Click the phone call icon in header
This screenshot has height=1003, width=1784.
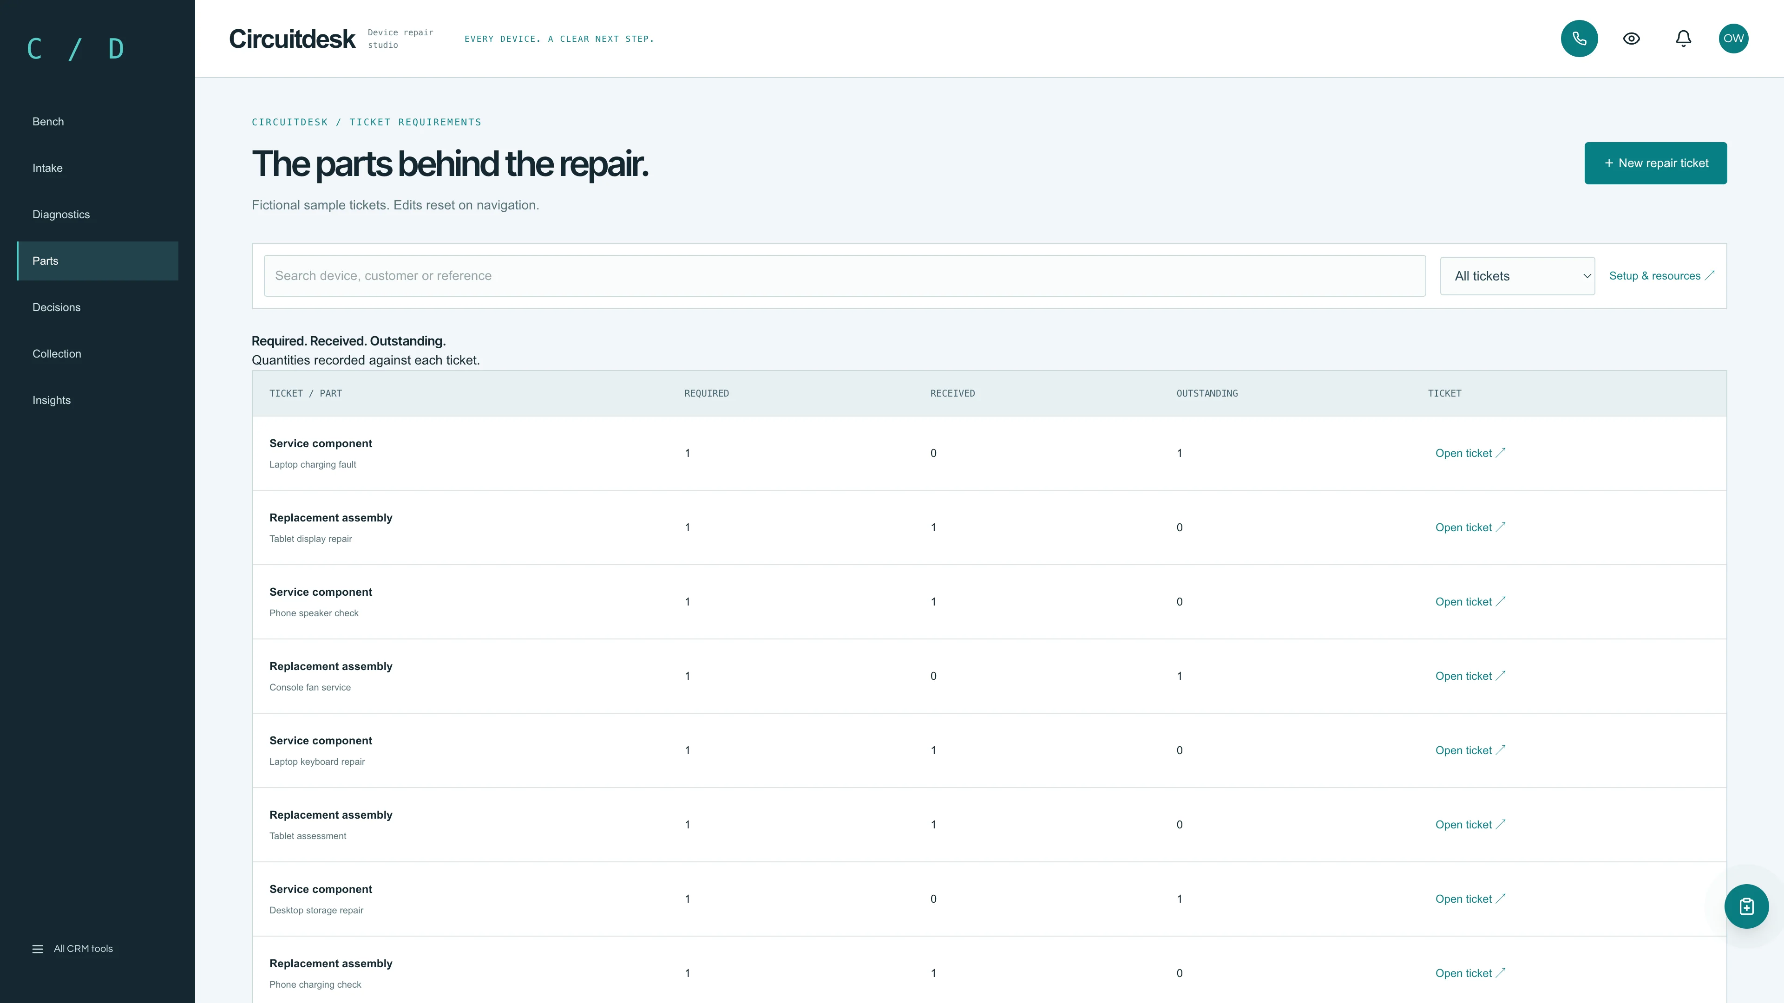coord(1579,39)
